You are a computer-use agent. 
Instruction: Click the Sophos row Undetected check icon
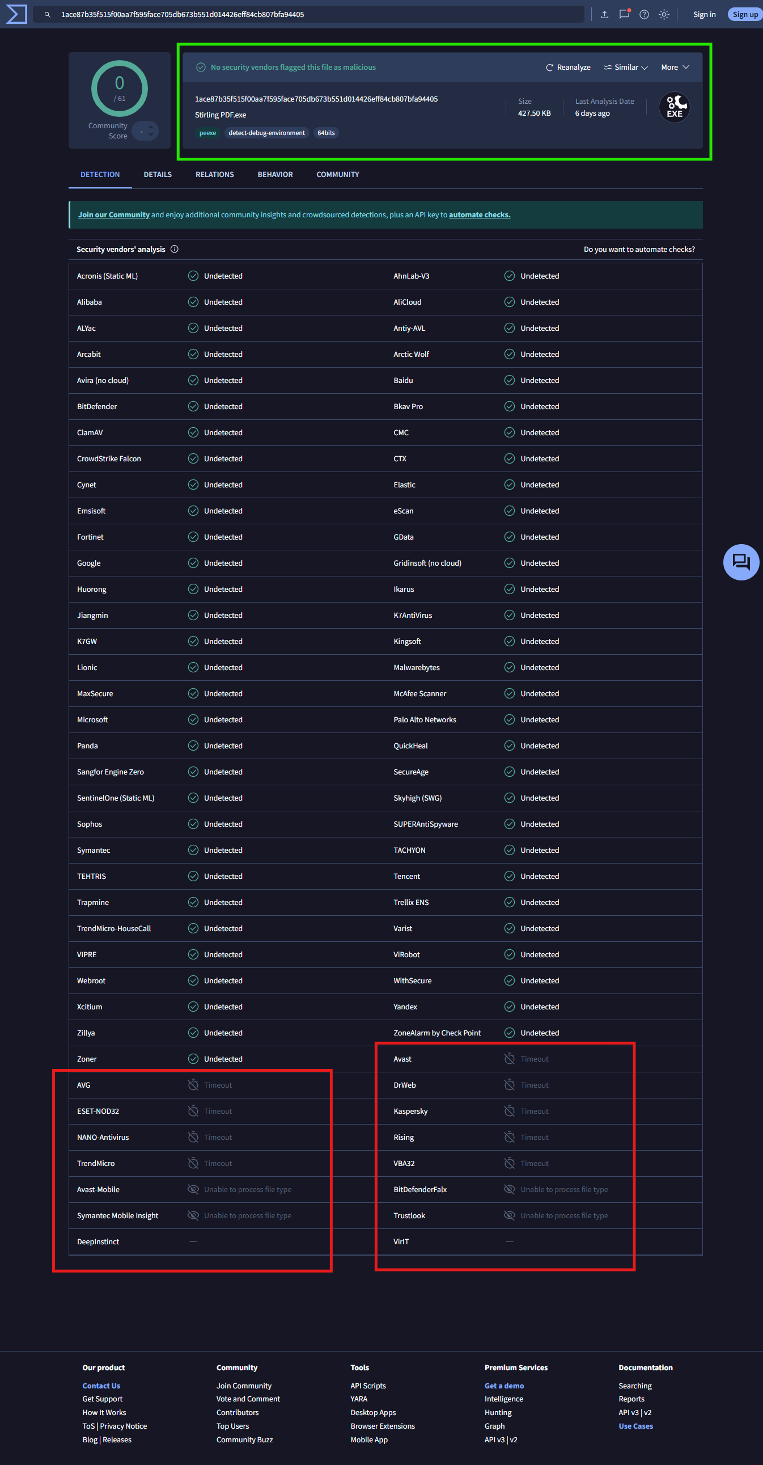[193, 823]
